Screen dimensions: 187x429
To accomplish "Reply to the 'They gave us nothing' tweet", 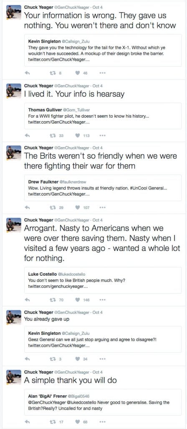I will [27, 73].
